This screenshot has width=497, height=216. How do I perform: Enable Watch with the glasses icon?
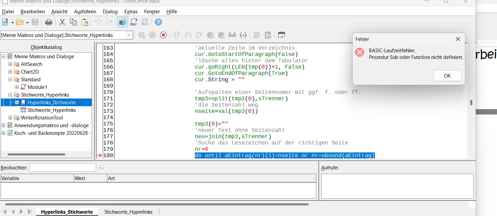232,35
